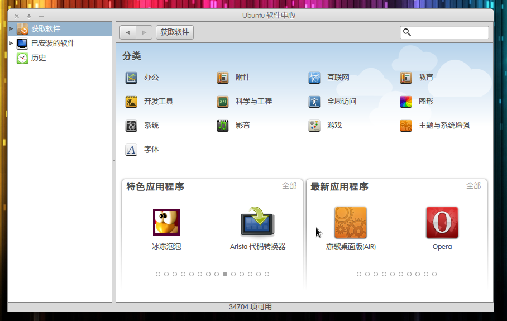Click the sidebar pane divider handle
Viewport: 507px width, 321px height.
coord(114,162)
